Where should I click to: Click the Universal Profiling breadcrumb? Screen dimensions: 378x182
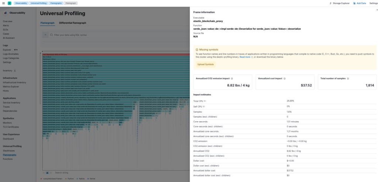(39, 3)
